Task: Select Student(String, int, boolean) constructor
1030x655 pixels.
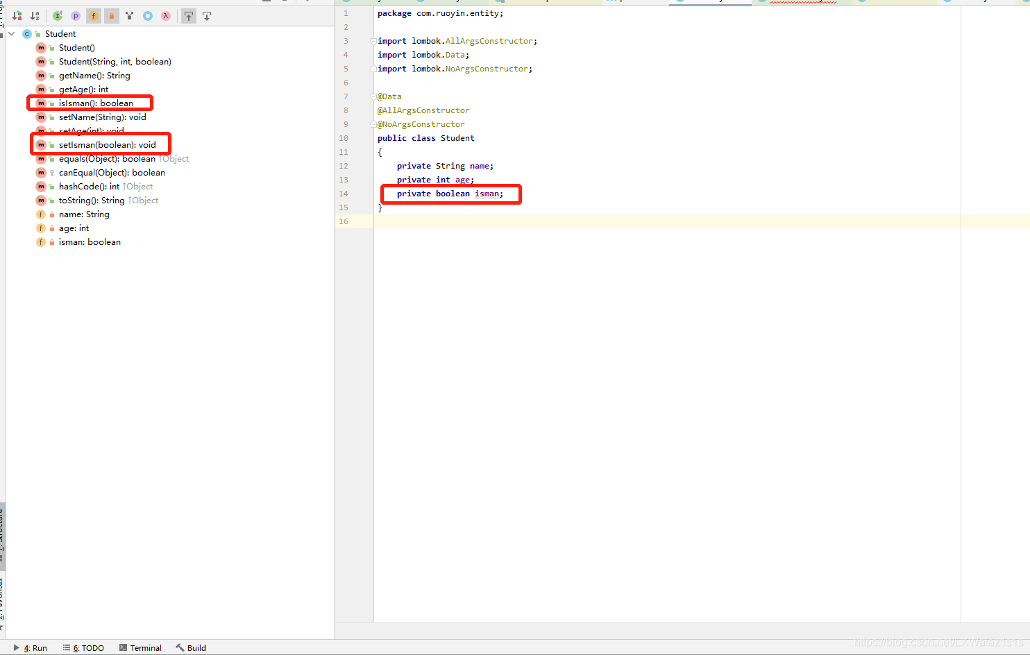Action: pos(115,62)
